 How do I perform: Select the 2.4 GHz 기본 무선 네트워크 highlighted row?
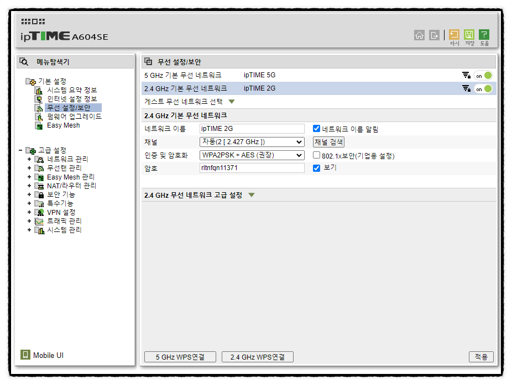(x=318, y=88)
